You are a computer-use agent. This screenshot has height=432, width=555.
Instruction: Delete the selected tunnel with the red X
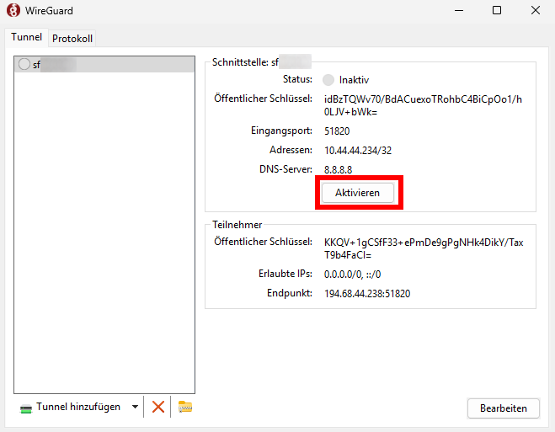pos(157,407)
